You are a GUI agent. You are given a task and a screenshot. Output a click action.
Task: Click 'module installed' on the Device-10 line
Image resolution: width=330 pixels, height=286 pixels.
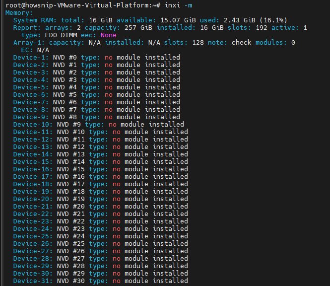point(152,125)
